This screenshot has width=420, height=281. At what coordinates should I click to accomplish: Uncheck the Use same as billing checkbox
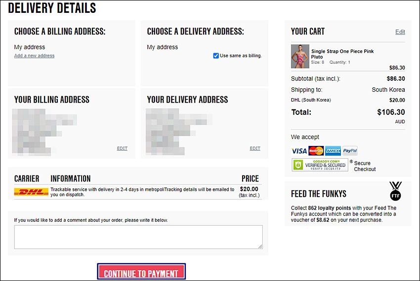[216, 56]
